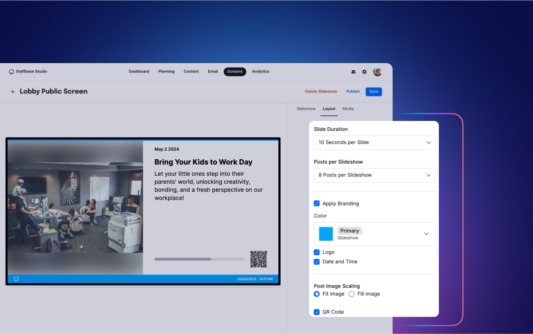This screenshot has height=334, width=533.
Task: Click the back arrow beside Lobby Public Screen
Action: coord(13,92)
